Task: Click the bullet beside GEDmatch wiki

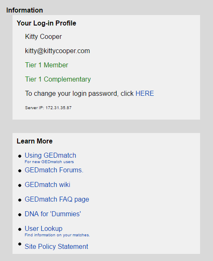Action: [20, 185]
